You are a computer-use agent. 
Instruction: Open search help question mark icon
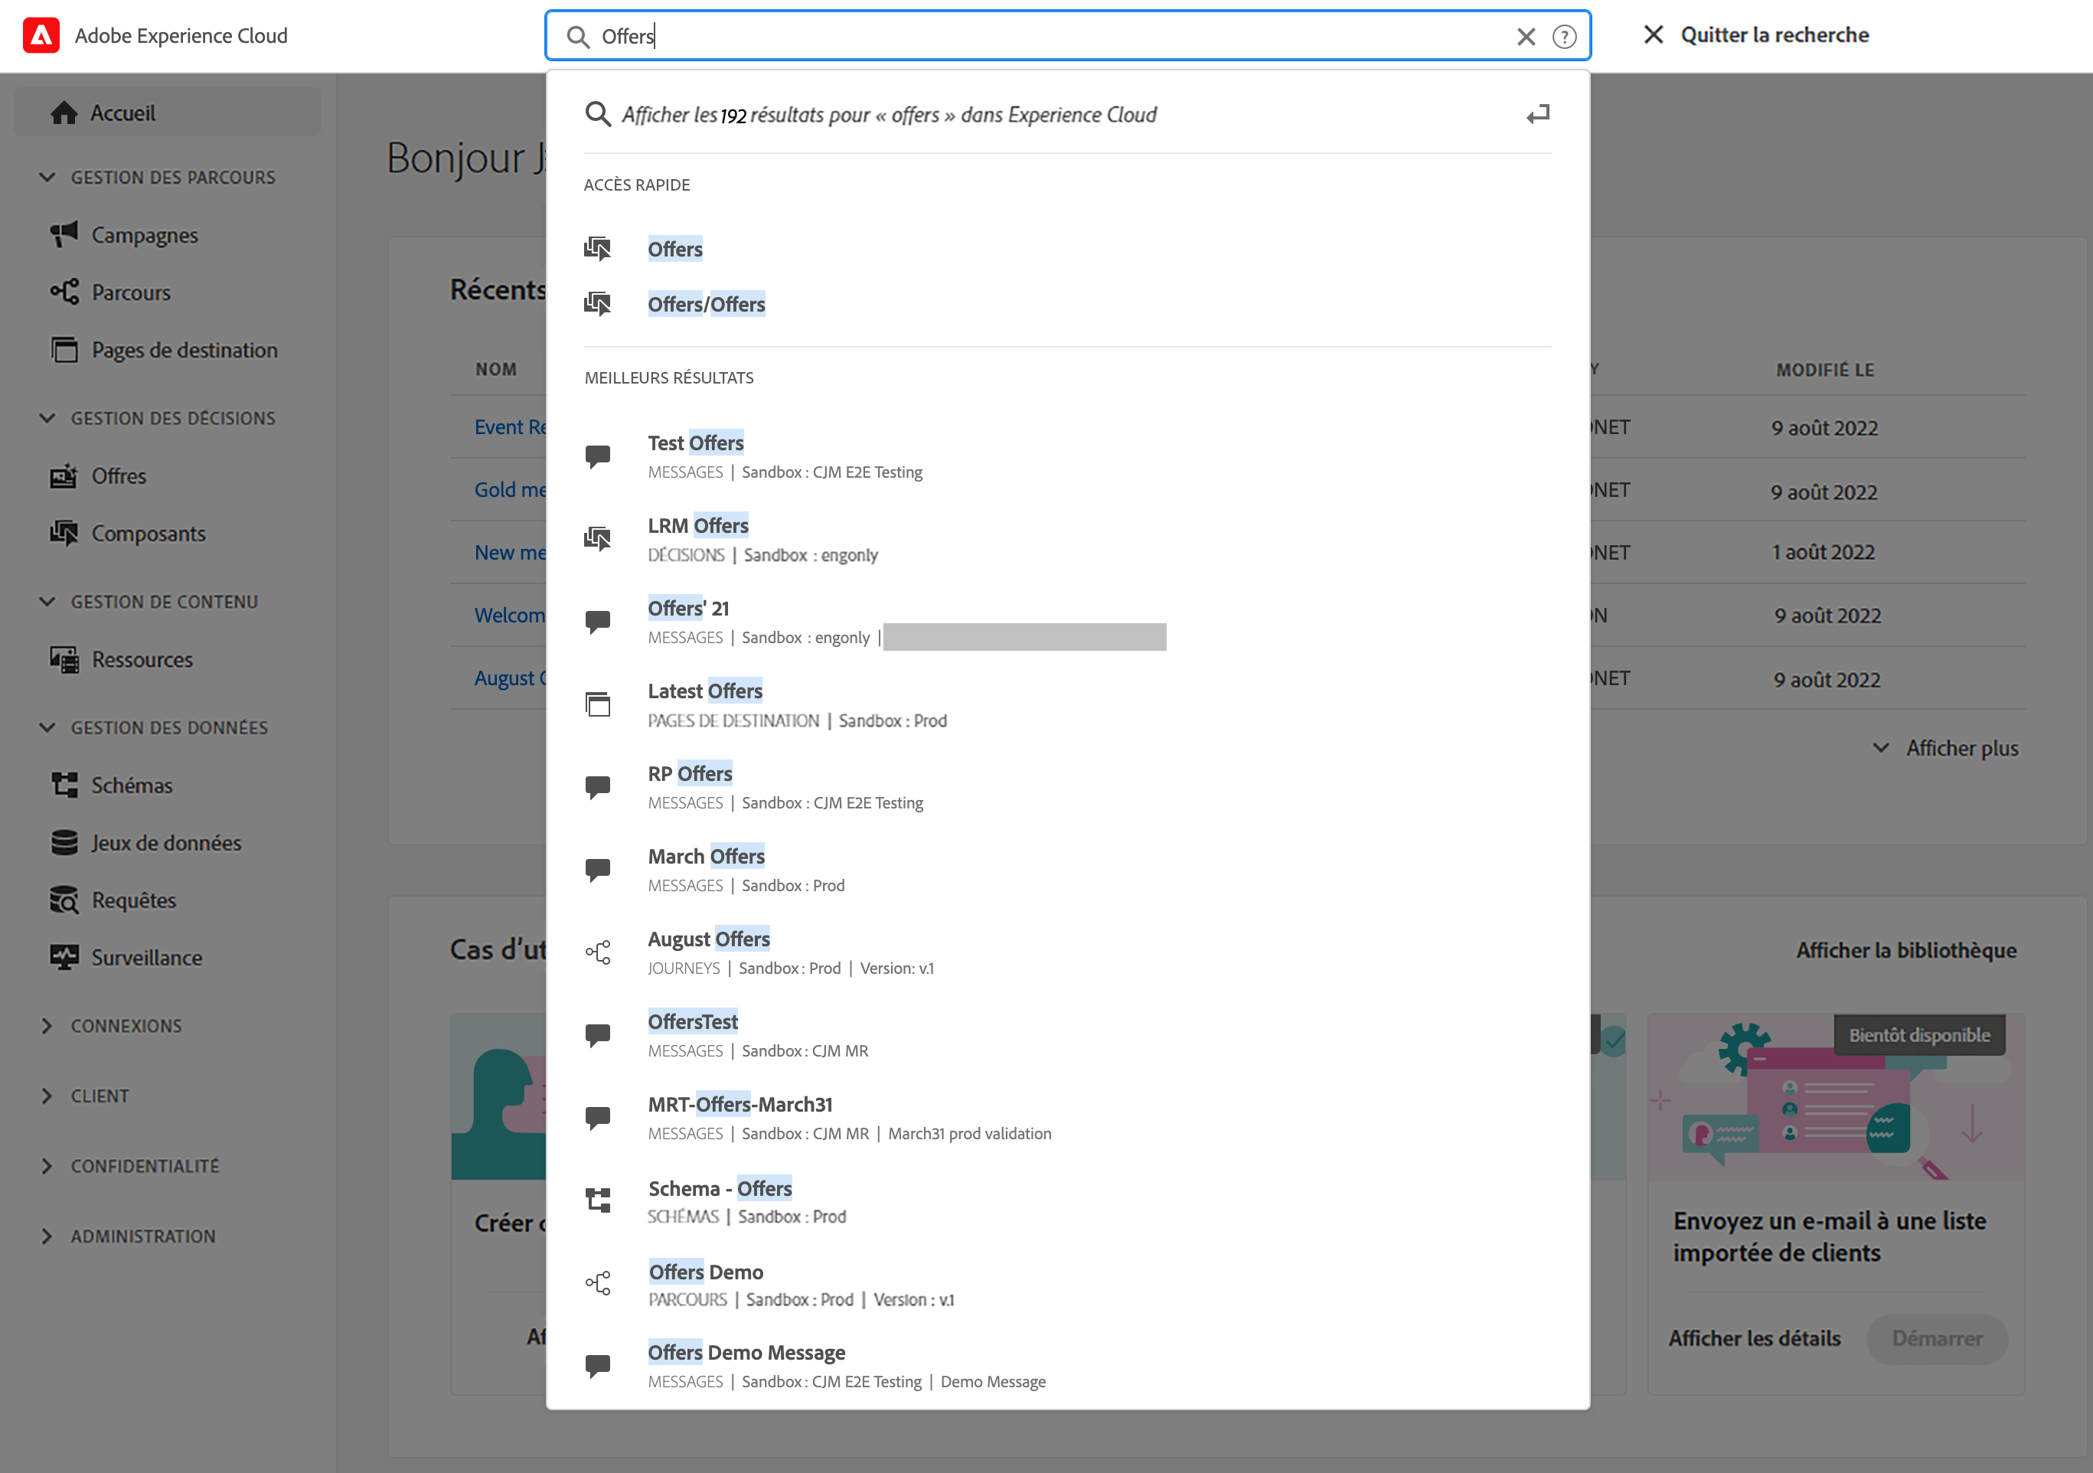(x=1564, y=37)
